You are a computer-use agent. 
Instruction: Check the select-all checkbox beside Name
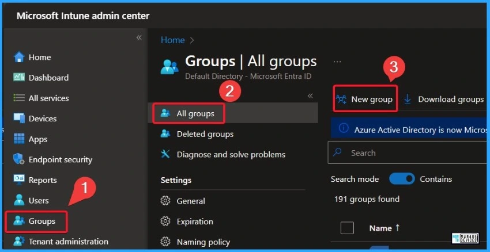click(x=347, y=228)
